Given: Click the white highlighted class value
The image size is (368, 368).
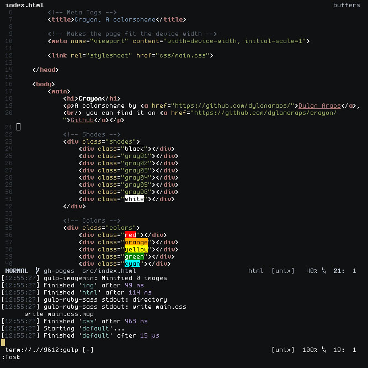Looking at the screenshot, I should coord(134,199).
